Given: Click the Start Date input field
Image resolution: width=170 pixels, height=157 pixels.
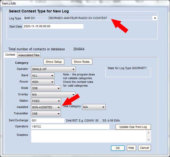Looking at the screenshot, I should tap(53, 26).
